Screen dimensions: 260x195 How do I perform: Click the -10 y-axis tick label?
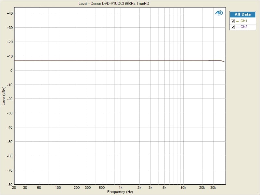(x=10, y=85)
